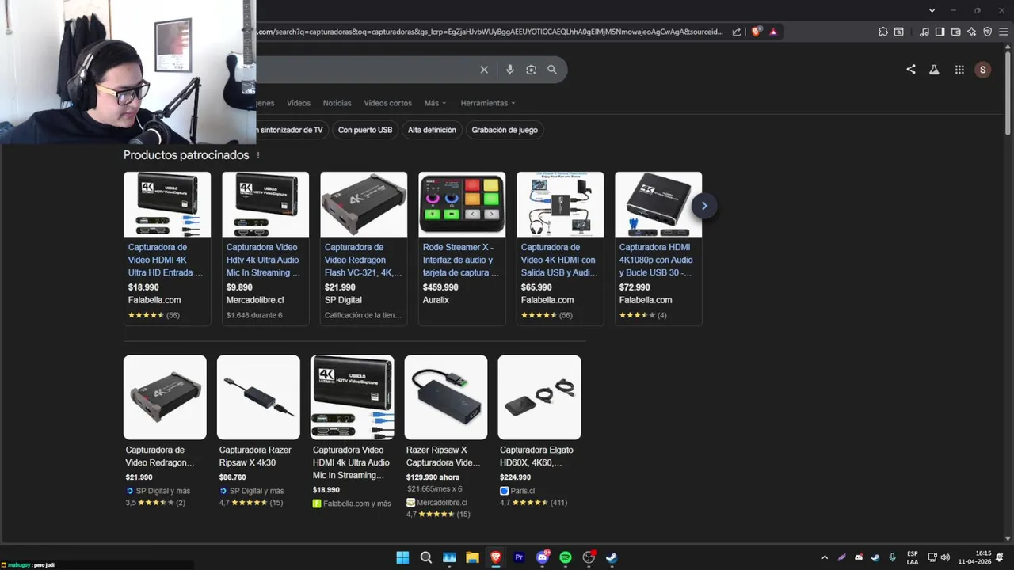Image resolution: width=1014 pixels, height=570 pixels.
Task: Open the Google share icon
Action: click(x=911, y=70)
